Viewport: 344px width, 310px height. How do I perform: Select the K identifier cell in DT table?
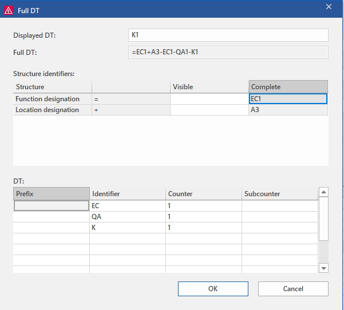tap(127, 228)
